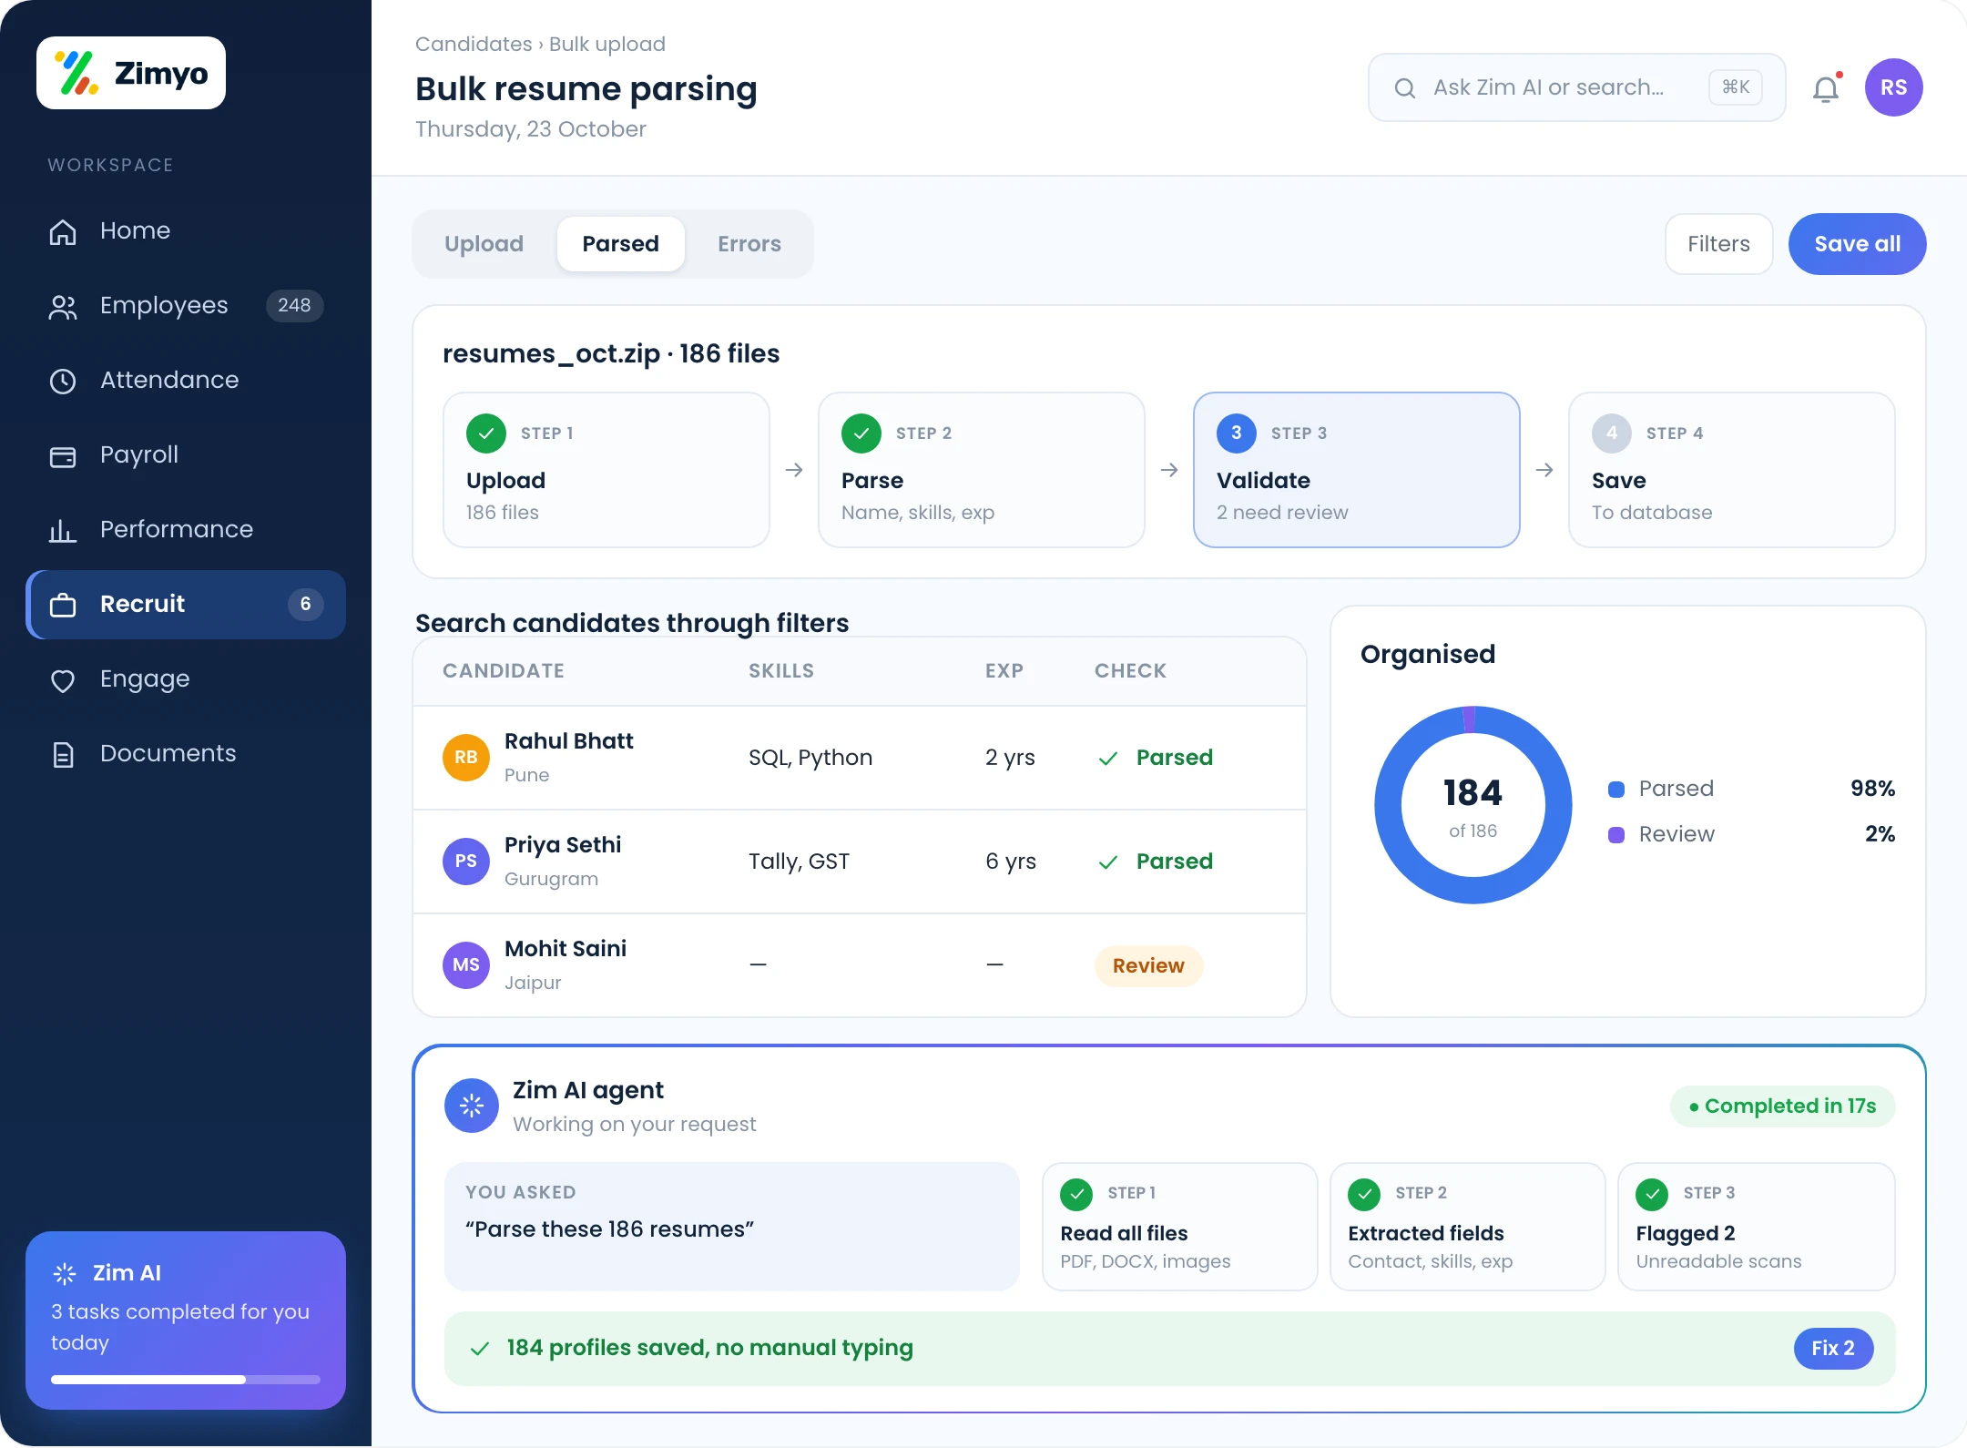Click the Fix 2 button
Image resolution: width=1967 pixels, height=1448 pixels.
(1833, 1348)
